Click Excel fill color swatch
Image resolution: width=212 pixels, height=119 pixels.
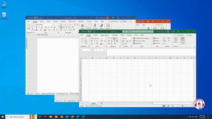coord(97,44)
